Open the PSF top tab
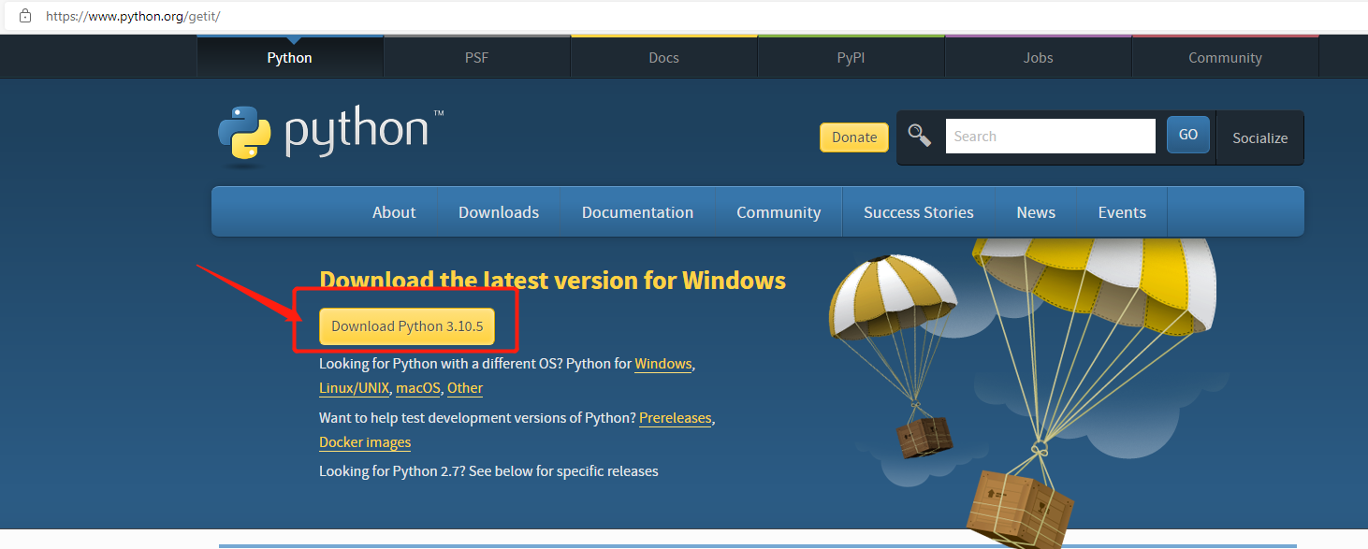1368x549 pixels. point(477,57)
